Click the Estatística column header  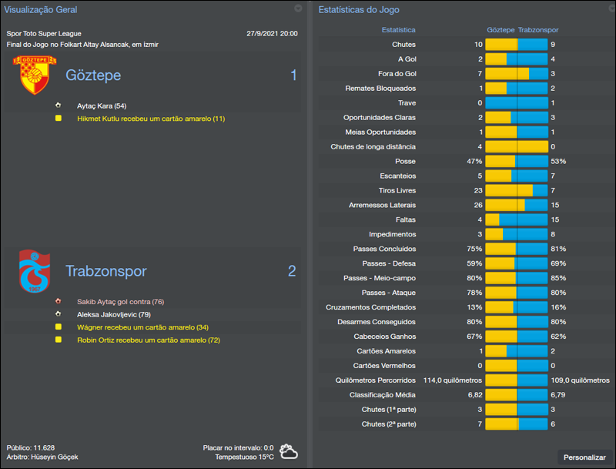coord(400,29)
